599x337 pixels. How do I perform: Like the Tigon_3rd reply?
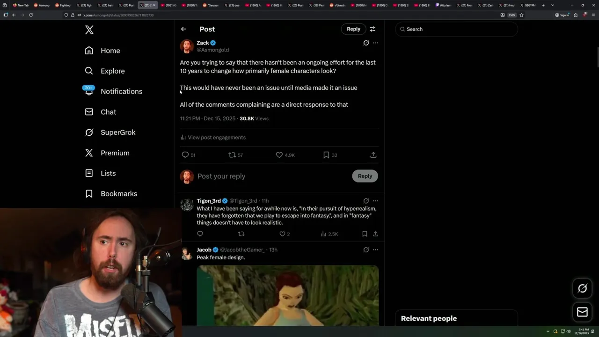click(x=282, y=234)
